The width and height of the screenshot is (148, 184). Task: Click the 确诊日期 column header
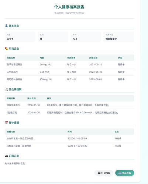point(31,98)
